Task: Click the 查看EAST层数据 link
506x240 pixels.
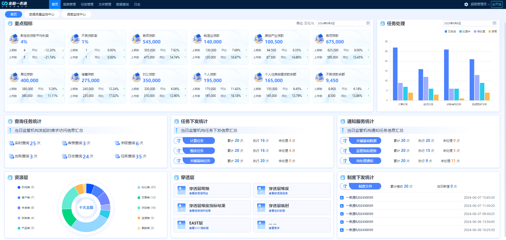Action: point(199,228)
